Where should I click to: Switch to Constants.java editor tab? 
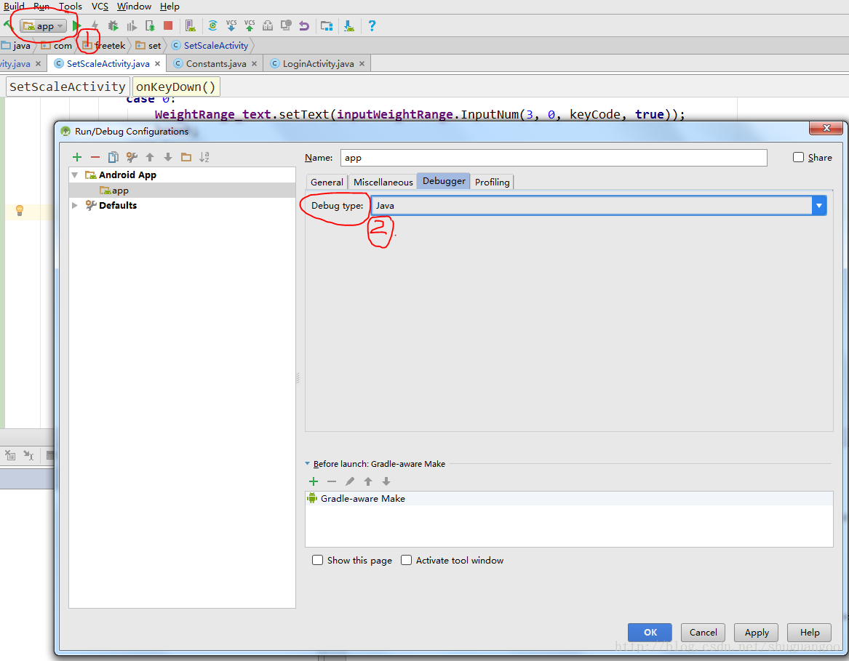pos(216,63)
